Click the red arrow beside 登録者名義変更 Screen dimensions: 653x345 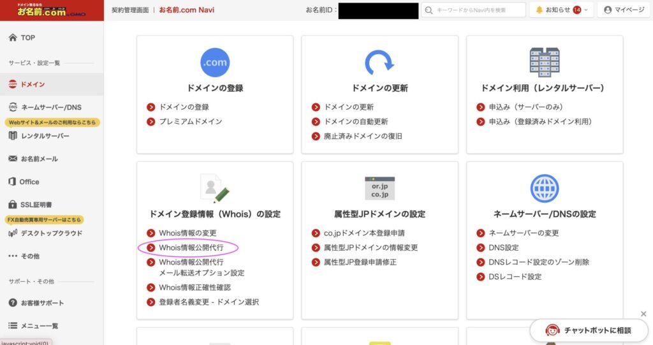click(x=150, y=302)
